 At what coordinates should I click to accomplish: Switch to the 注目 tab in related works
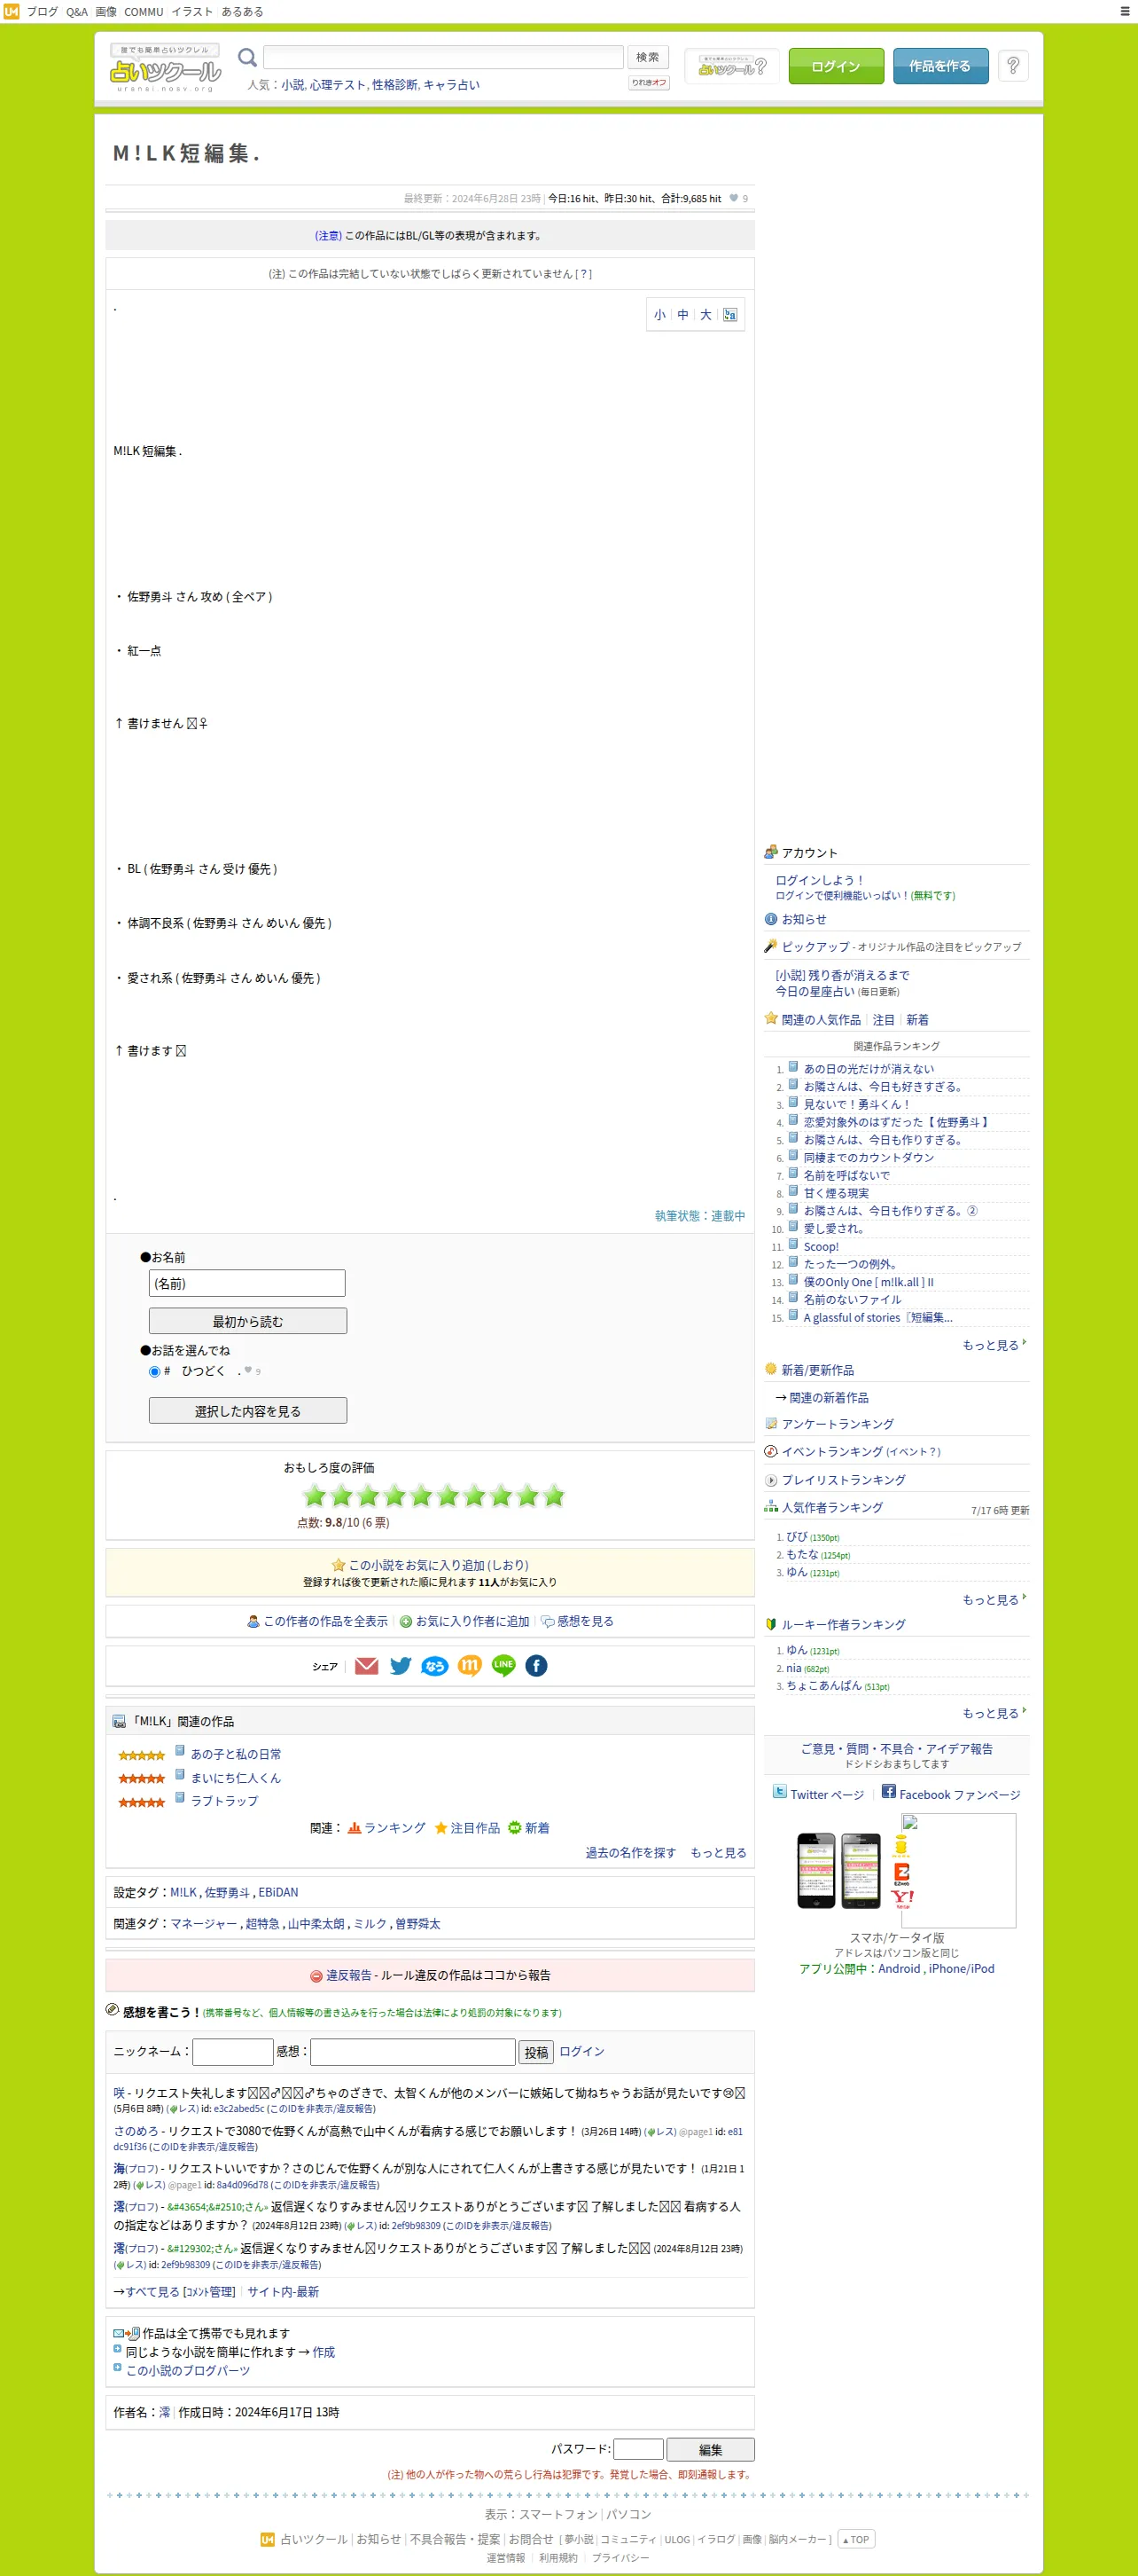884,1020
